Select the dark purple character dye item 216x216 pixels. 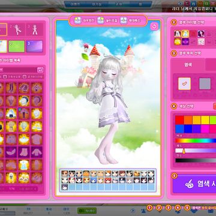201,34
